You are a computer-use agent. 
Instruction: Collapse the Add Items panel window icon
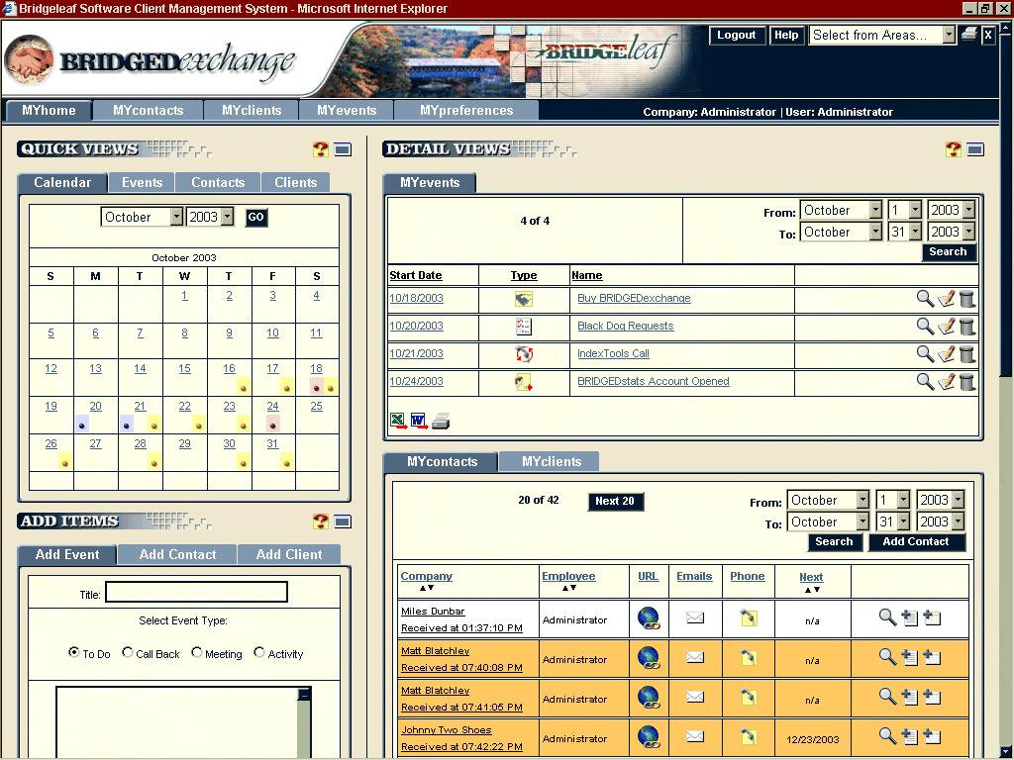tap(343, 522)
